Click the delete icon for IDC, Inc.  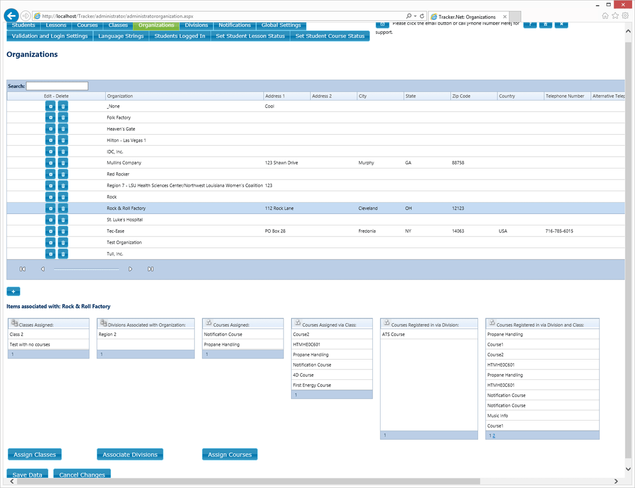pos(63,152)
